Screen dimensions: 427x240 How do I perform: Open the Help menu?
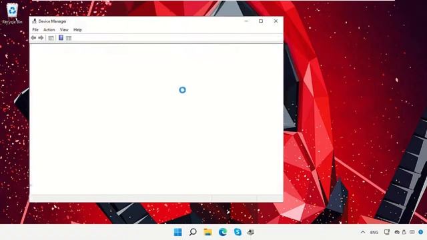click(x=77, y=29)
